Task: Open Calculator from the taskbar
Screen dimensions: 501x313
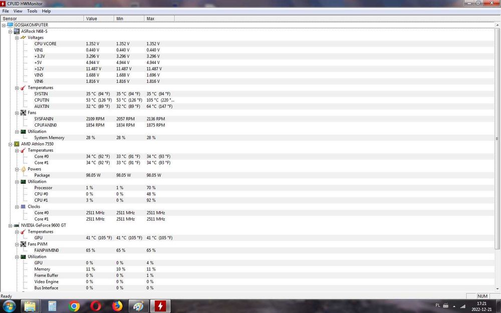Action: coord(52,306)
